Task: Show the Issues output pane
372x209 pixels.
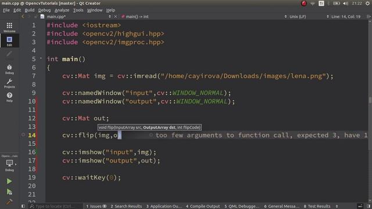Action: coord(96,207)
